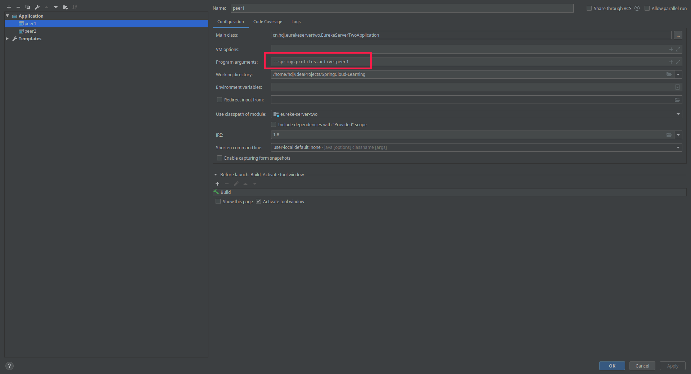
Task: Enable Allow parallel run
Action: 647,8
